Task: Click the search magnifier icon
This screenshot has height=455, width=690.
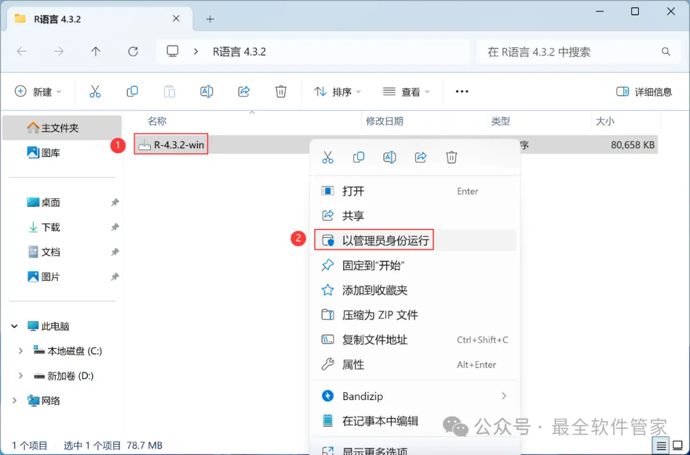Action: (x=666, y=52)
